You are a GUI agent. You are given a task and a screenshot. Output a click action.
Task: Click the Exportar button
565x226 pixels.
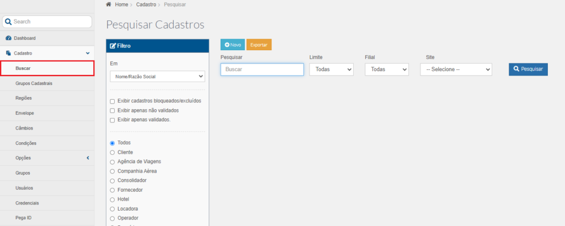tap(259, 45)
